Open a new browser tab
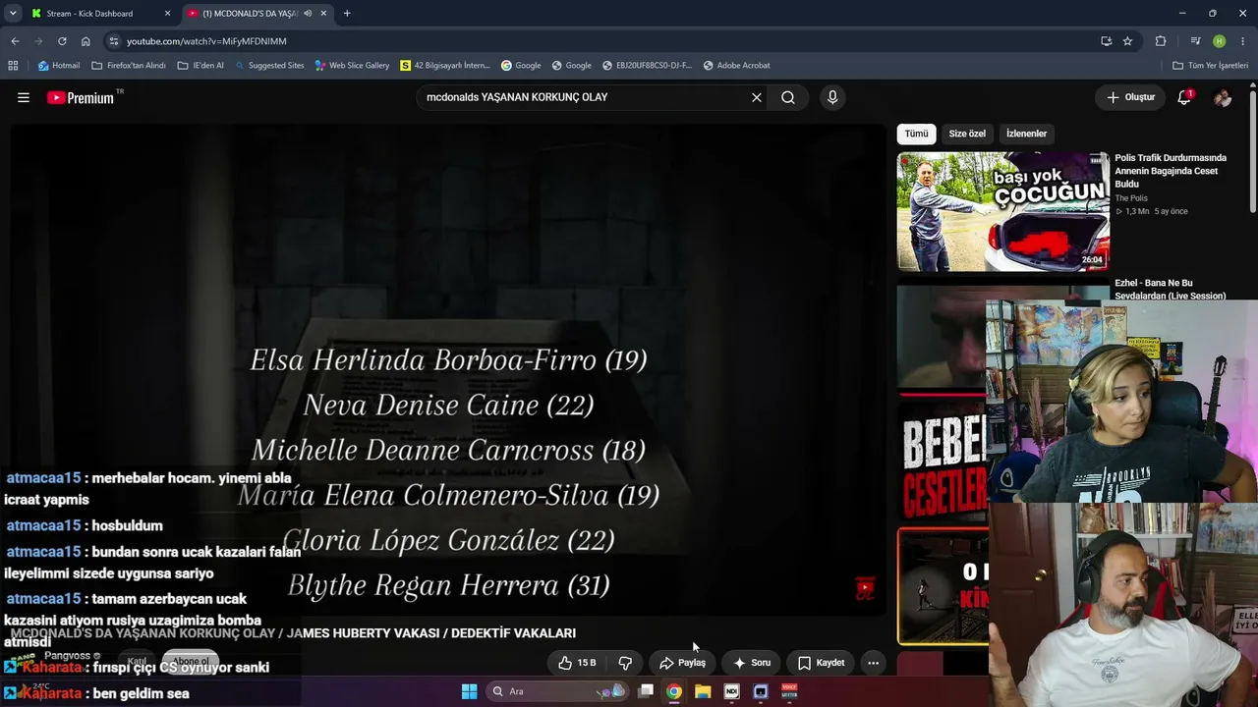 (347, 14)
